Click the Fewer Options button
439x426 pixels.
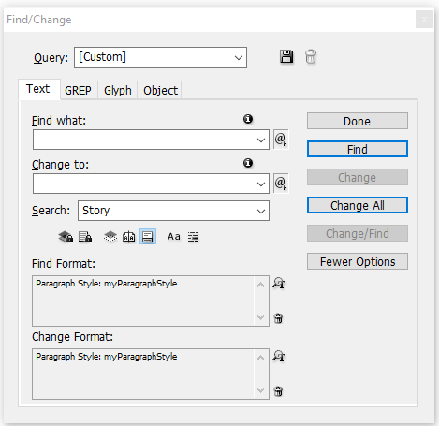coord(358,261)
